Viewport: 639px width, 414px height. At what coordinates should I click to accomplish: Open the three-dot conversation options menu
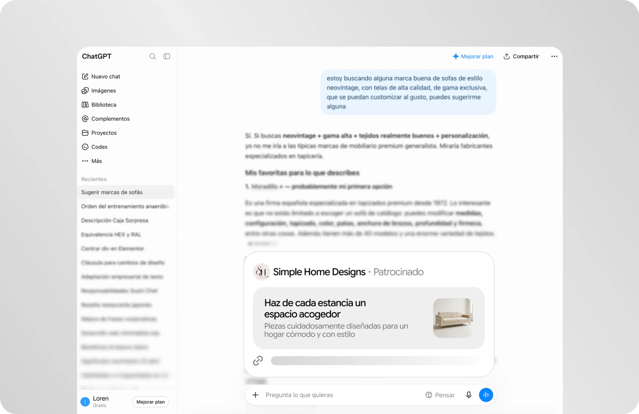pos(554,56)
